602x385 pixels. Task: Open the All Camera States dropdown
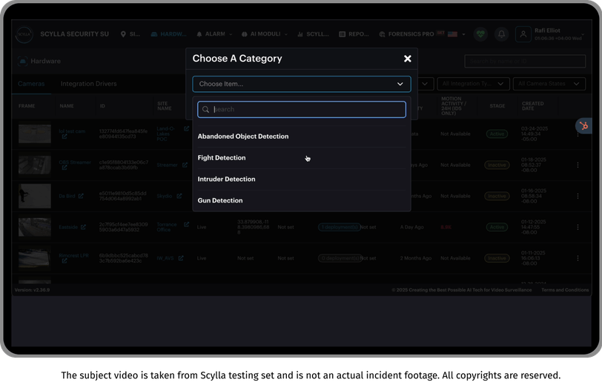click(549, 84)
